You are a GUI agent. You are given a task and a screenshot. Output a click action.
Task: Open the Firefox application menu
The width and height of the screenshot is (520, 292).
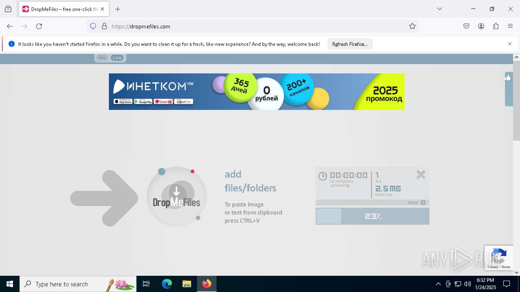pyautogui.click(x=510, y=26)
